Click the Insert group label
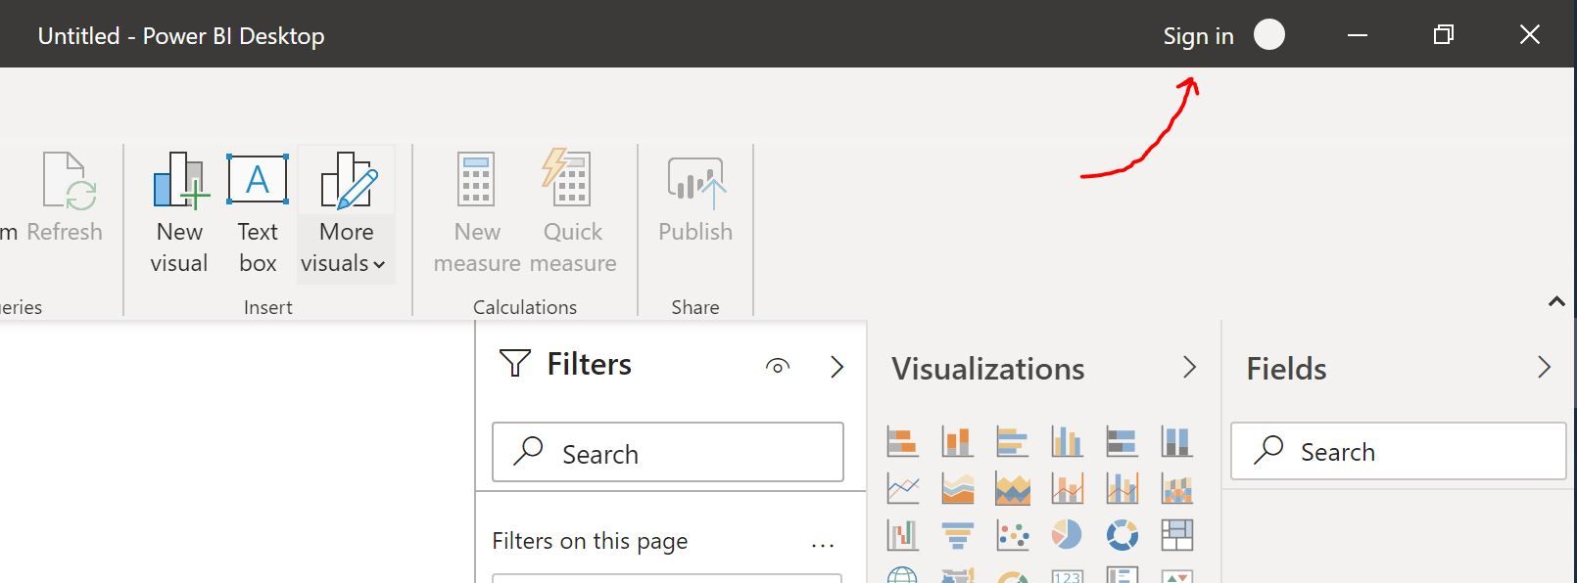The image size is (1577, 583). point(267,307)
